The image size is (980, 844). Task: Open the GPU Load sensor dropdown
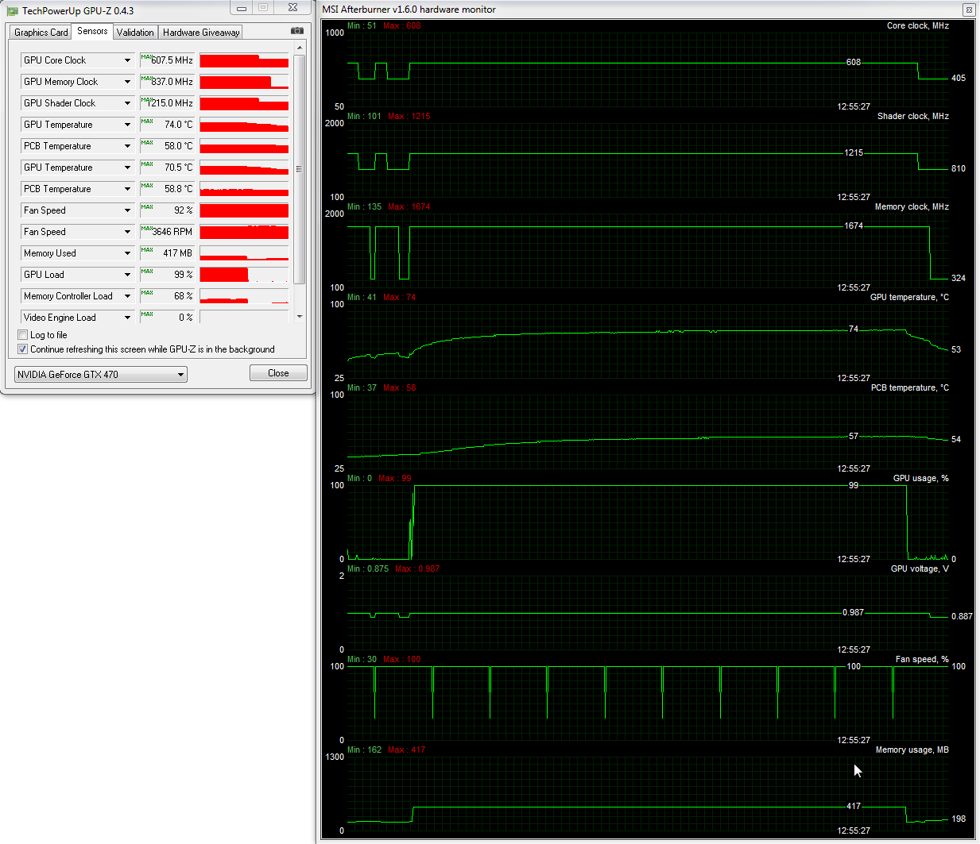[127, 275]
